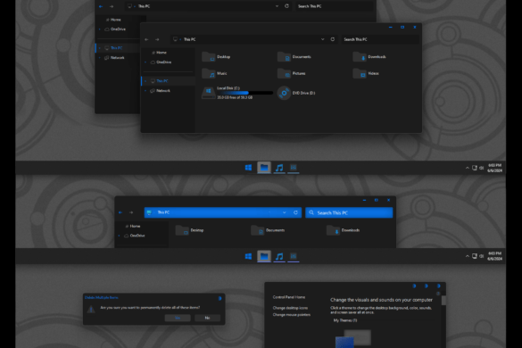Image resolution: width=522 pixels, height=348 pixels.
Task: Select Network in front Explorer window sidebar
Action: [161, 91]
